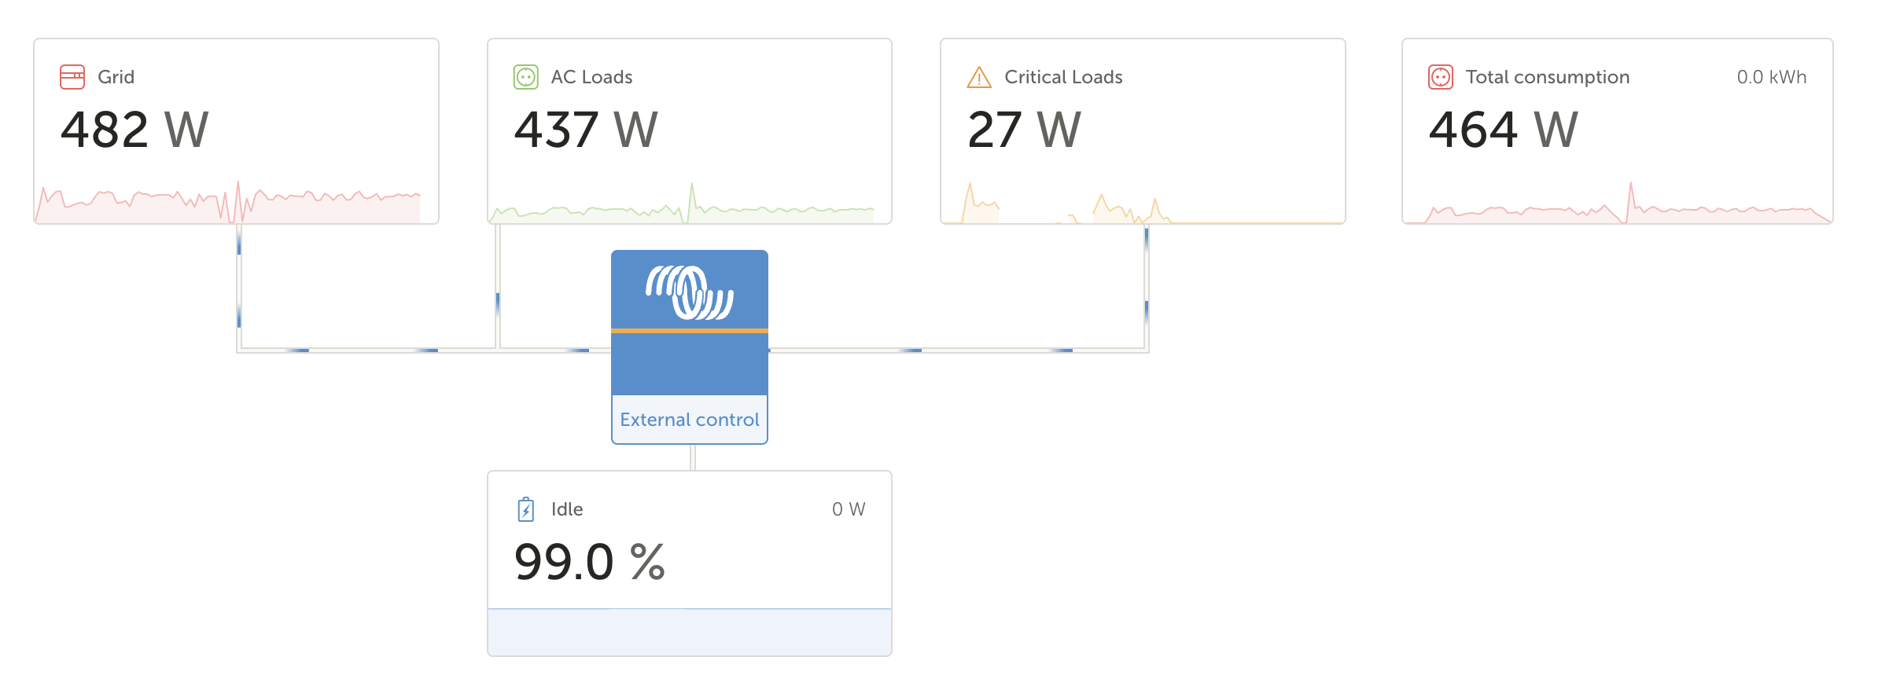The image size is (1889, 690).
Task: Click the 27 W Critical Loads value
Action: click(1024, 130)
